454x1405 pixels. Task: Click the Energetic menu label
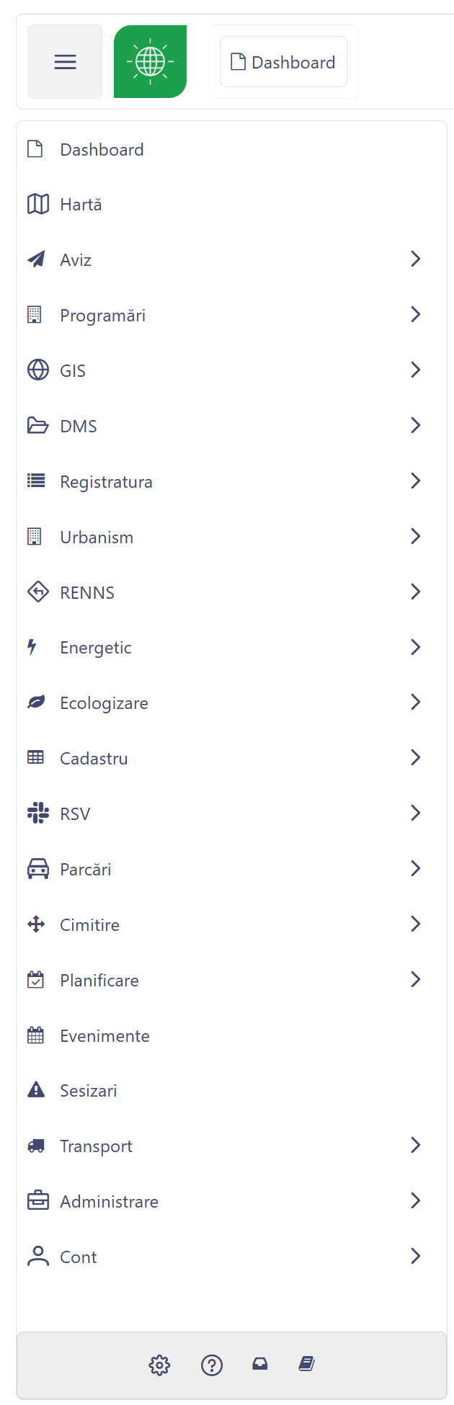tap(96, 648)
